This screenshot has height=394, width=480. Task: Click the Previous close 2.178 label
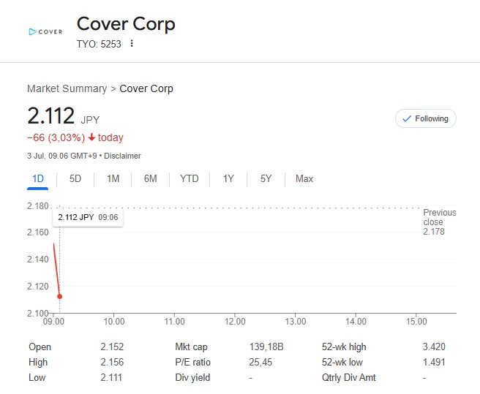(x=440, y=222)
